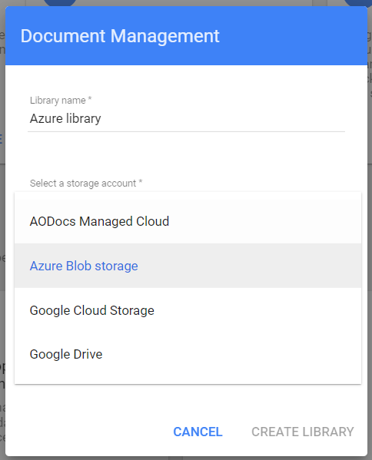
Task: Click the partial blue circle icon behind dialog top-left
Action: [x=60, y=2]
